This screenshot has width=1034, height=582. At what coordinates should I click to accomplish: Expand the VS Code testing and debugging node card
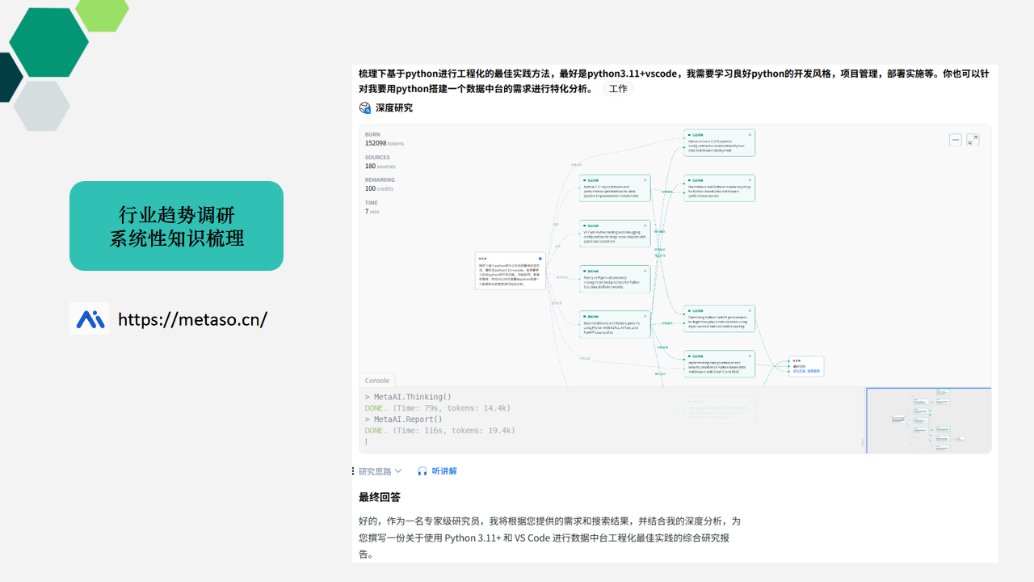[x=644, y=226]
